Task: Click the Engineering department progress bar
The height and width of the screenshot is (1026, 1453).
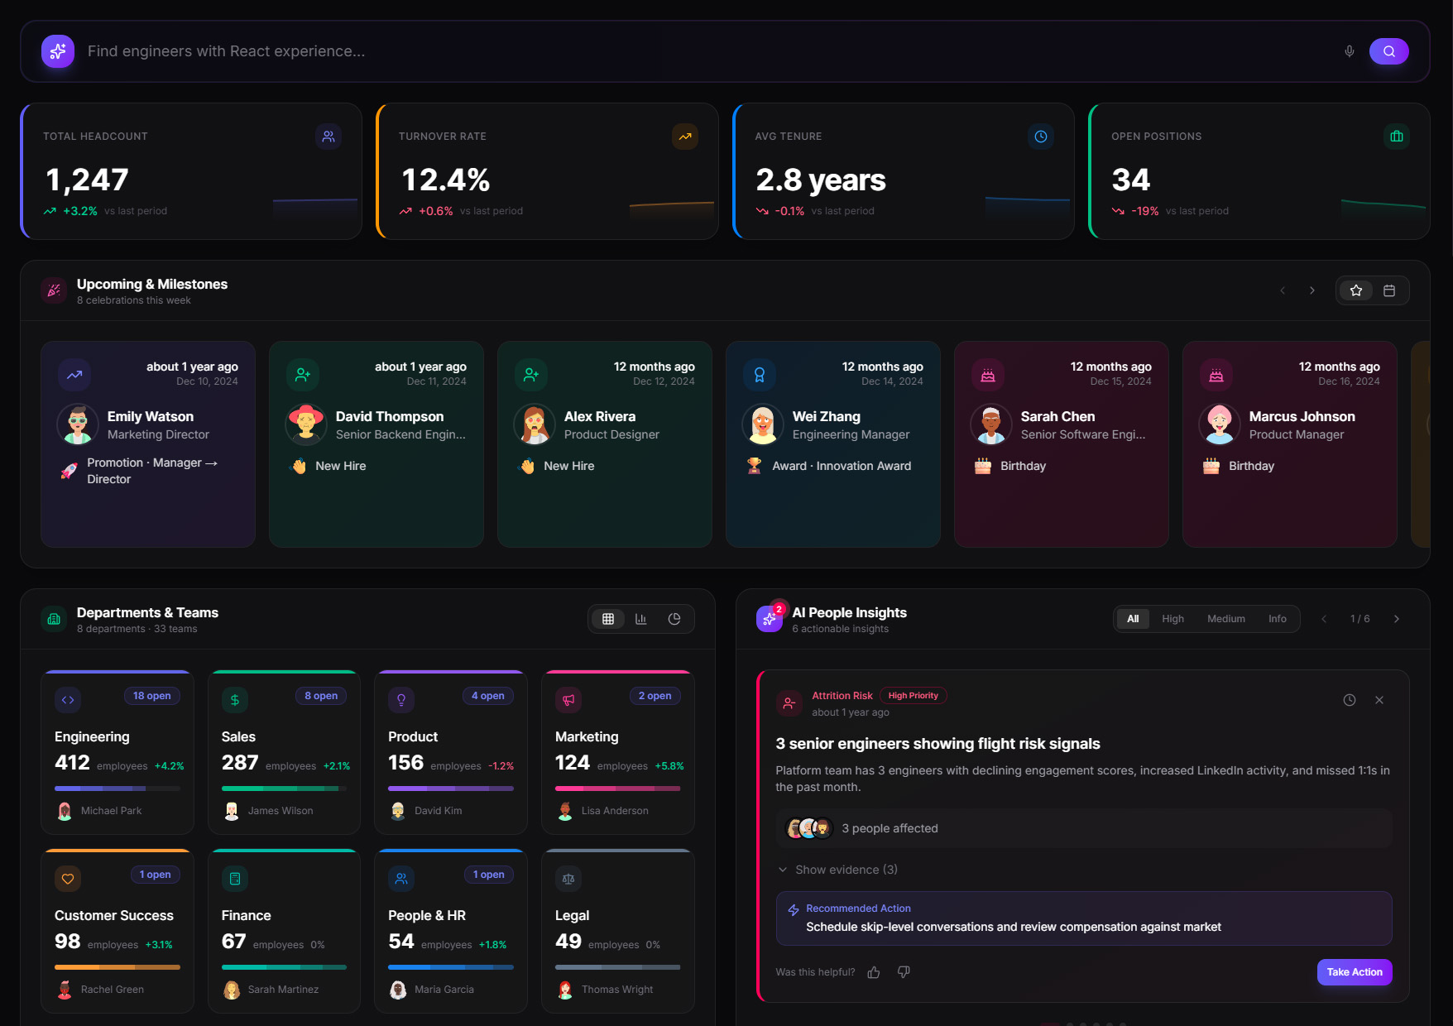Action: point(117,788)
